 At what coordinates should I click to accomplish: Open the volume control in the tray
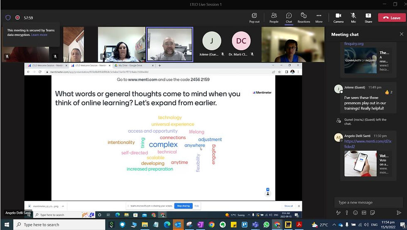pyautogui.click(x=366, y=225)
